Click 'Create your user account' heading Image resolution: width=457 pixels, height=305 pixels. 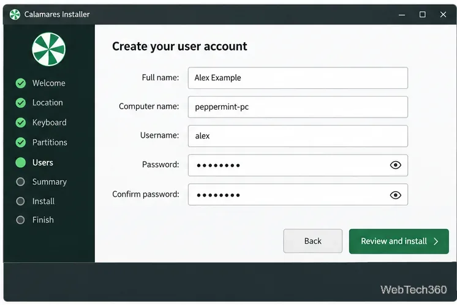point(179,47)
